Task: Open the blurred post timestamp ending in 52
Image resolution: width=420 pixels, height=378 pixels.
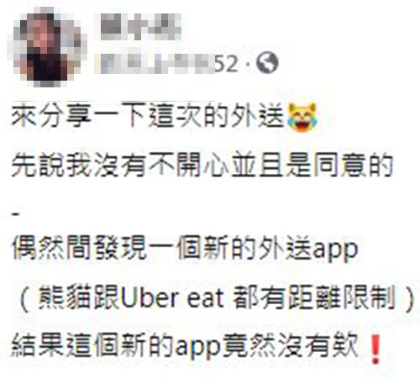Action: [170, 63]
